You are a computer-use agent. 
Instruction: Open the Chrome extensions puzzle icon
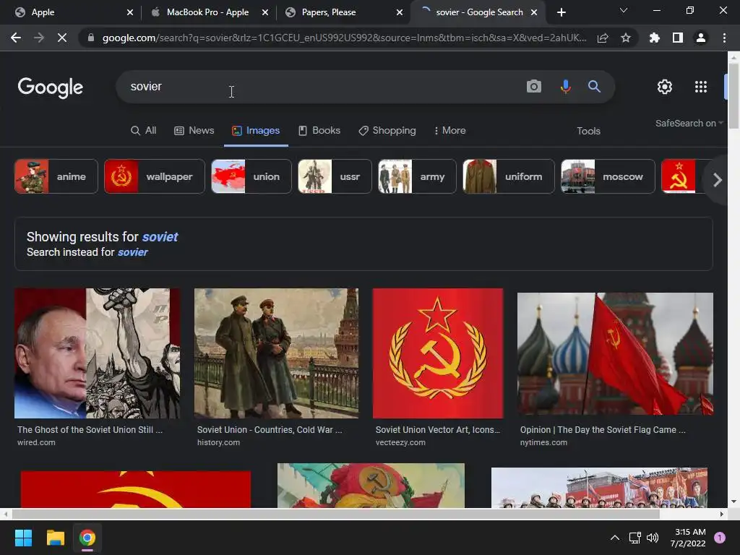click(x=654, y=38)
